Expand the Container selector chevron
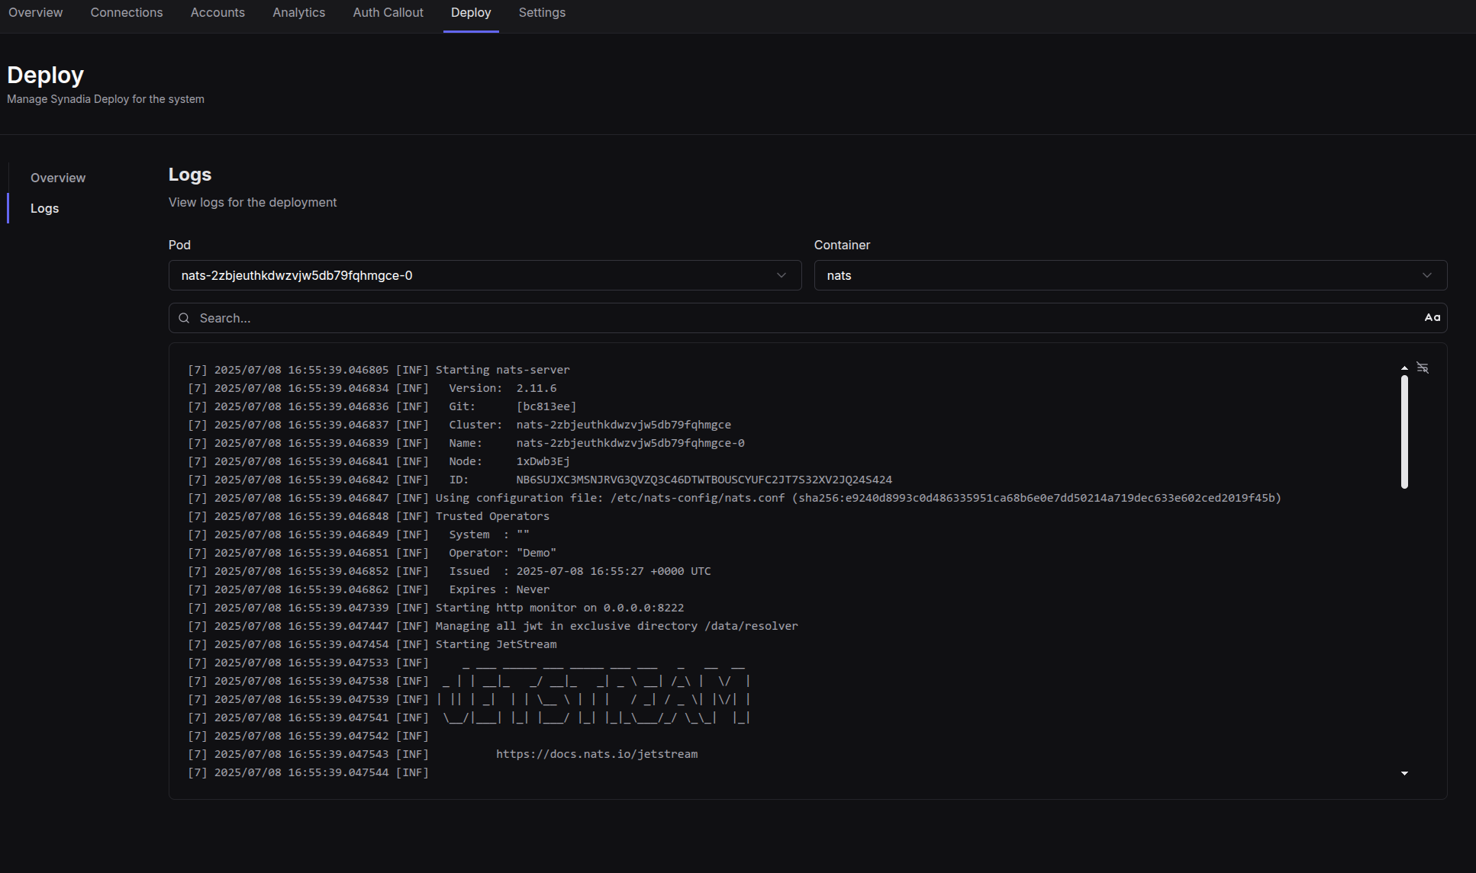The height and width of the screenshot is (873, 1476). pos(1427,275)
